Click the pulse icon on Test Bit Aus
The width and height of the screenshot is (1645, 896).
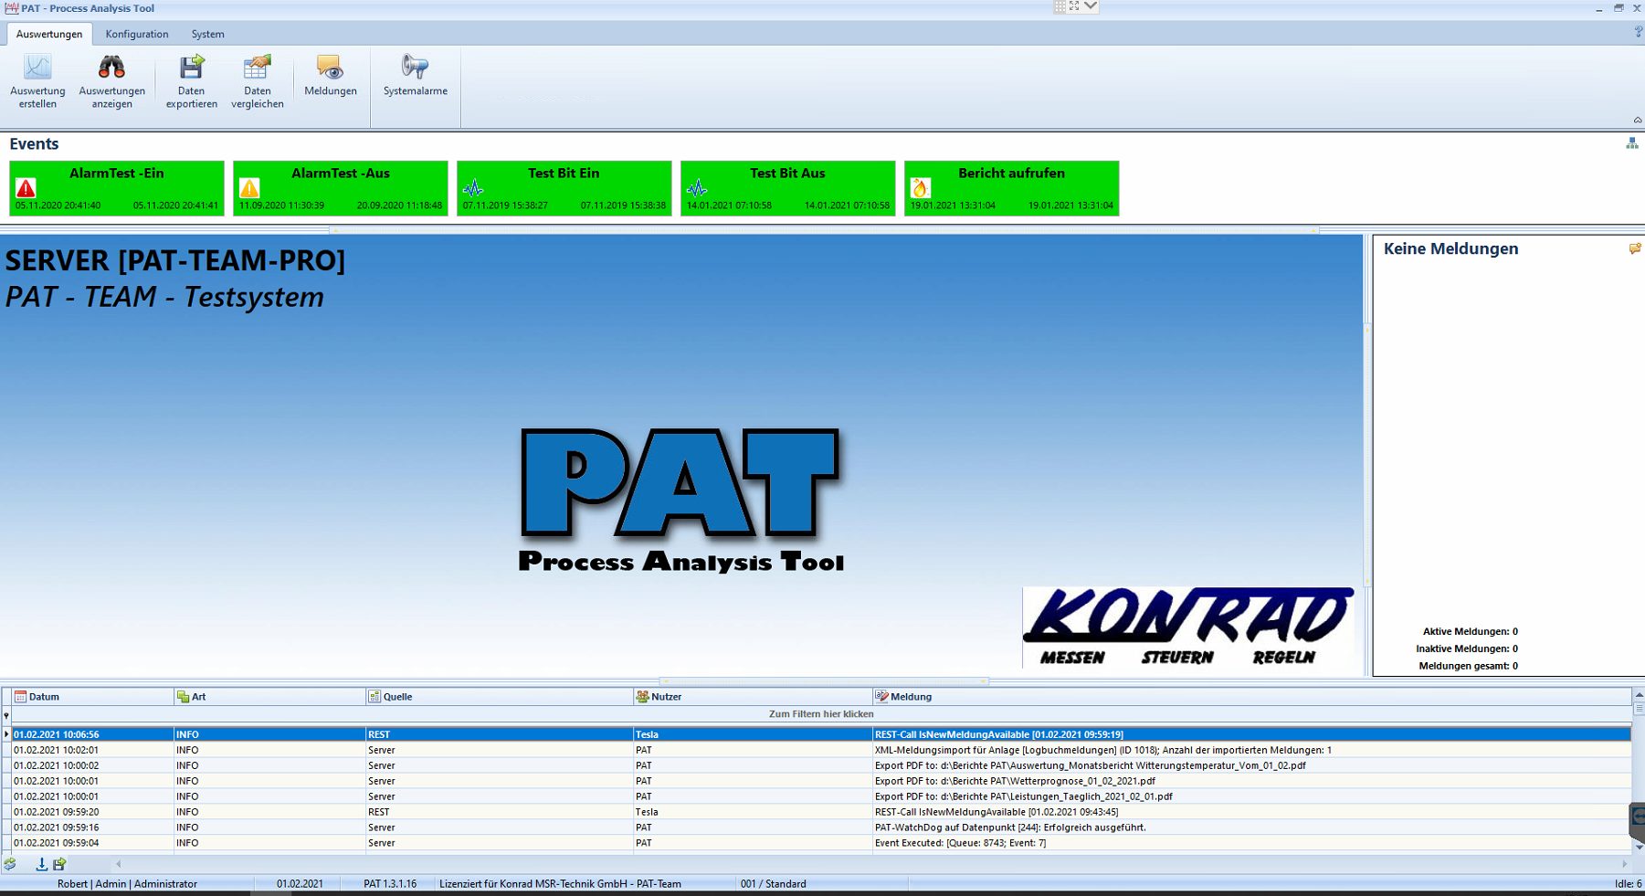(697, 188)
